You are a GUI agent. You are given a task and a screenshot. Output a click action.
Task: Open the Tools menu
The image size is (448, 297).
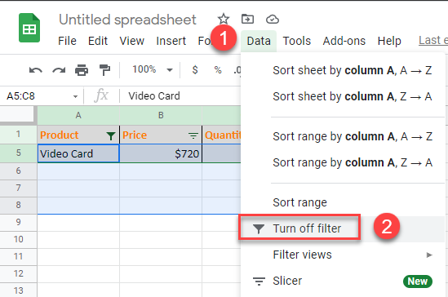click(x=296, y=41)
